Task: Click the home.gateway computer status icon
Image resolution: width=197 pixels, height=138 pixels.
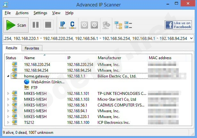Action: pyautogui.click(x=14, y=76)
